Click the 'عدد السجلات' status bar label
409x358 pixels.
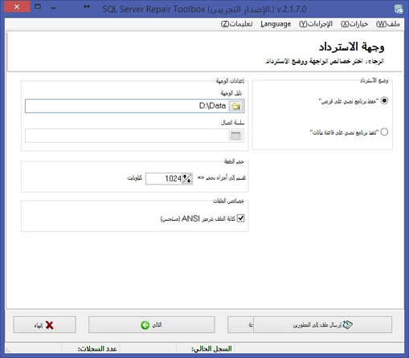(x=97, y=349)
